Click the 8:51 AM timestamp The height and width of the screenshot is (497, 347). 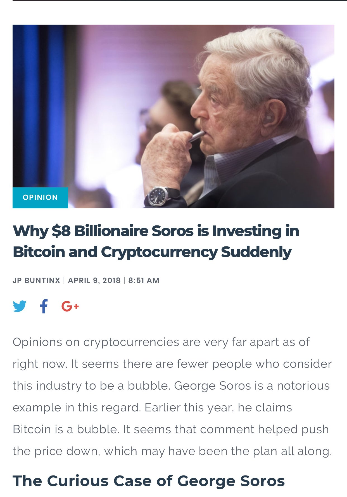144,281
